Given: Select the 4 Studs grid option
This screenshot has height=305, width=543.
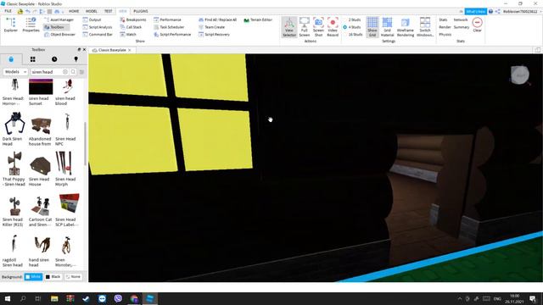Looking at the screenshot, I should (352, 27).
